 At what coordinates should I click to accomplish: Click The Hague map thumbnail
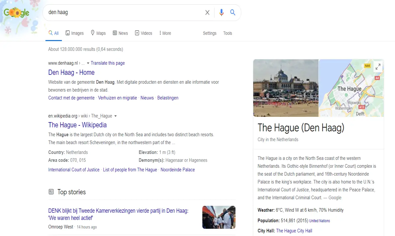point(352,88)
